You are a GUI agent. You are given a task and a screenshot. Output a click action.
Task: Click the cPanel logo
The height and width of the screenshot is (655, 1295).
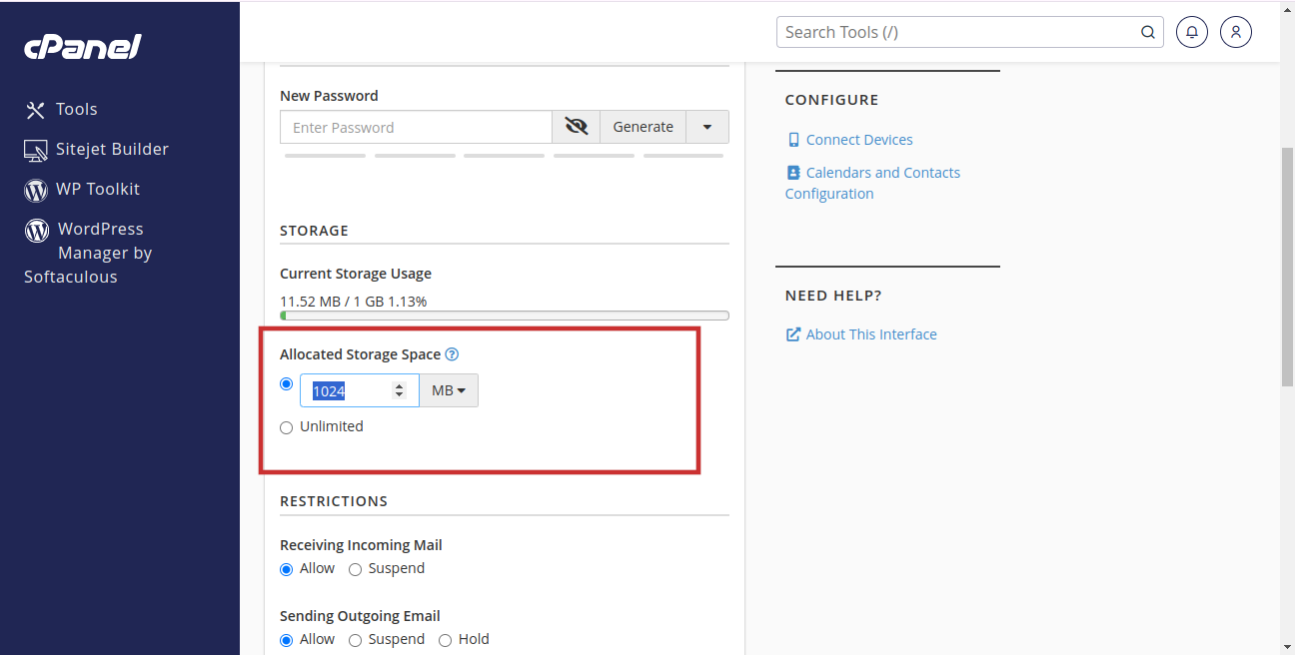[83, 47]
